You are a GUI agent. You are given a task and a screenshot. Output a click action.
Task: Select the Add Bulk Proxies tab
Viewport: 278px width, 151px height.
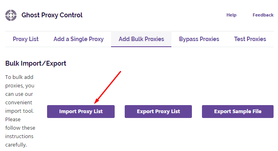[x=141, y=39]
